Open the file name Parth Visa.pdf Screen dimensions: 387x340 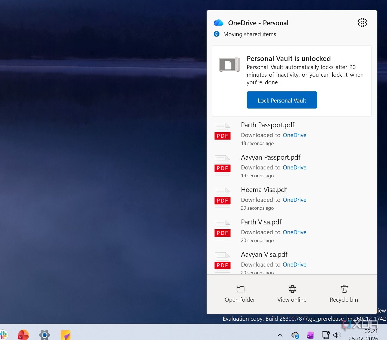point(261,222)
